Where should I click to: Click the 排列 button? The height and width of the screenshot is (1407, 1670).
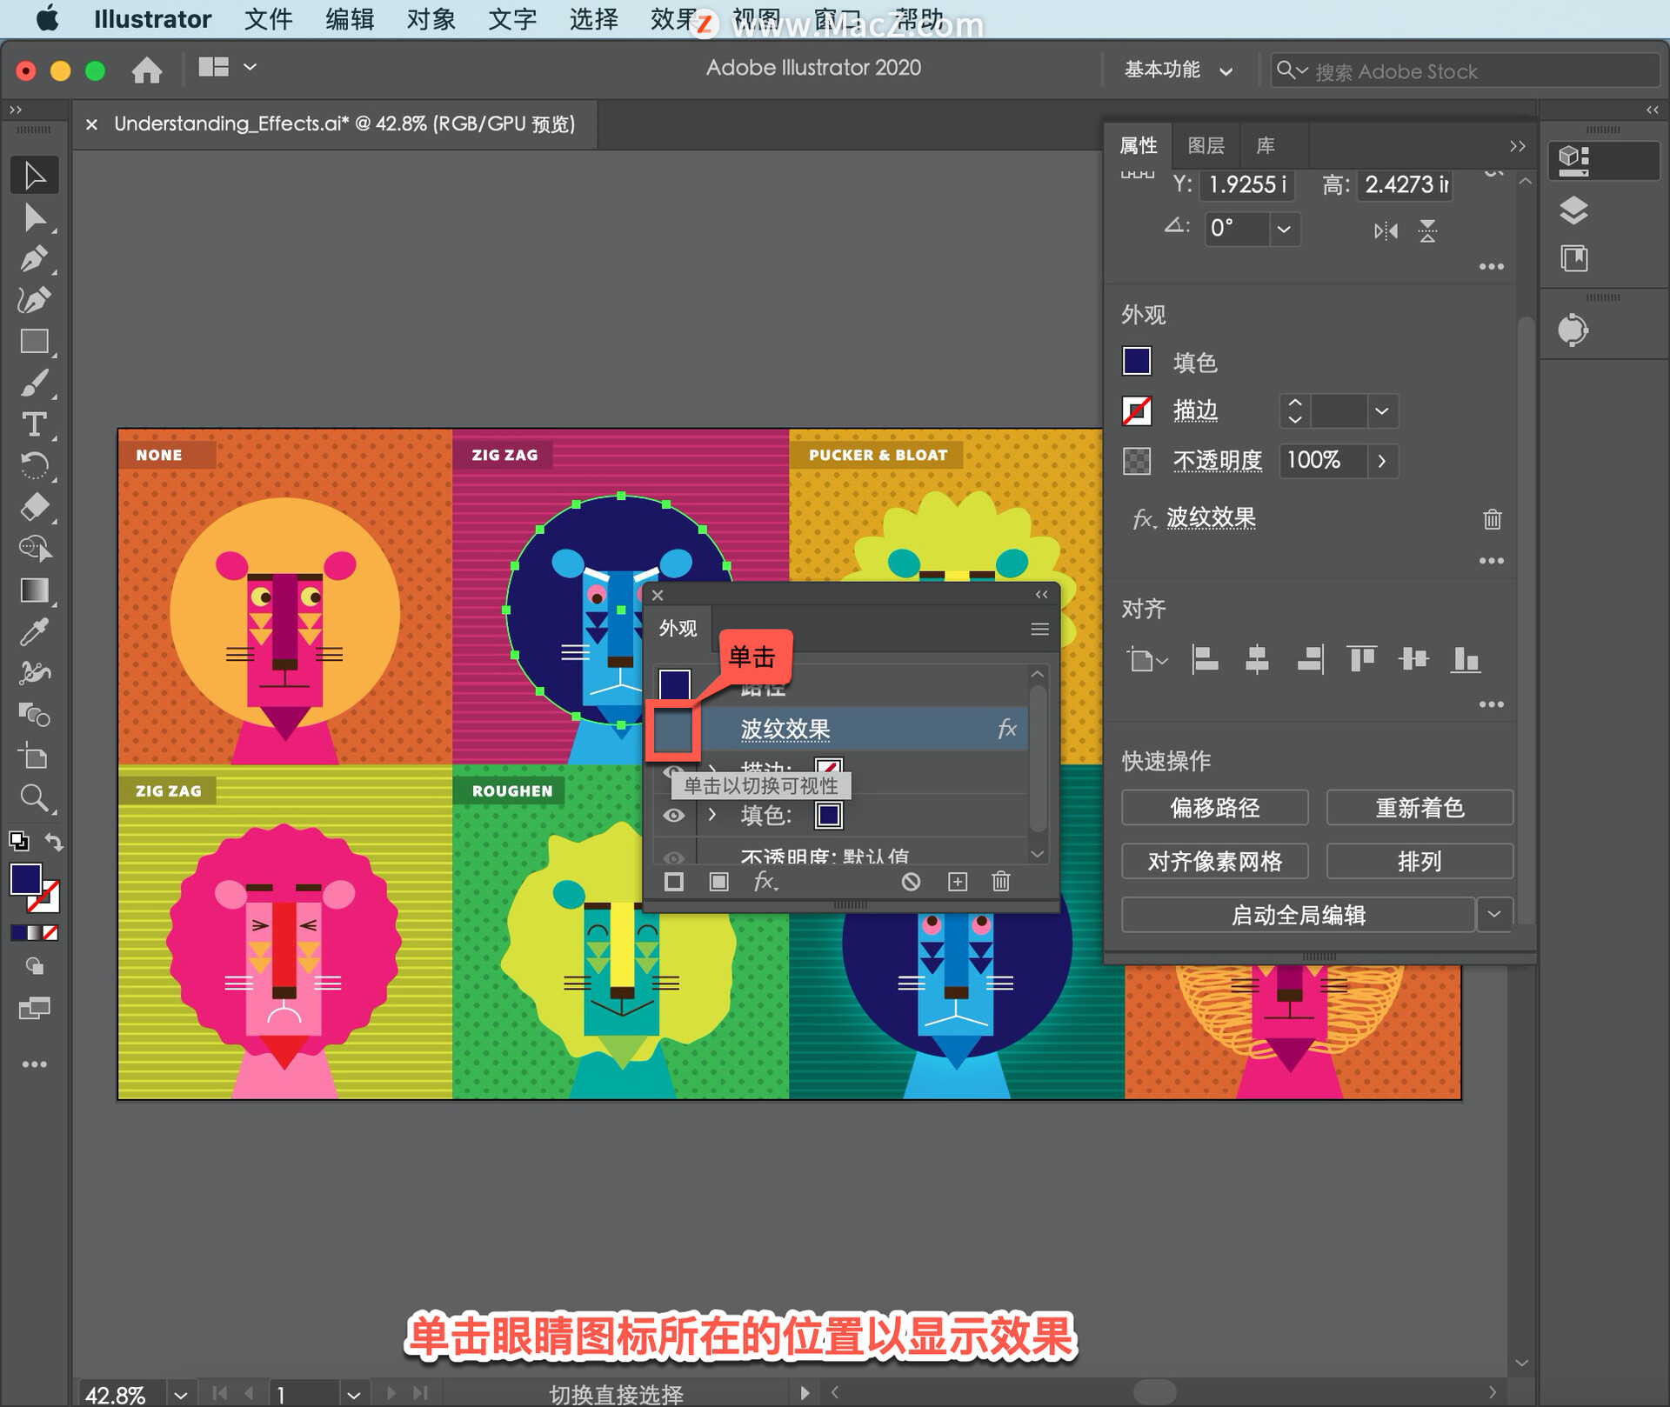click(x=1419, y=862)
